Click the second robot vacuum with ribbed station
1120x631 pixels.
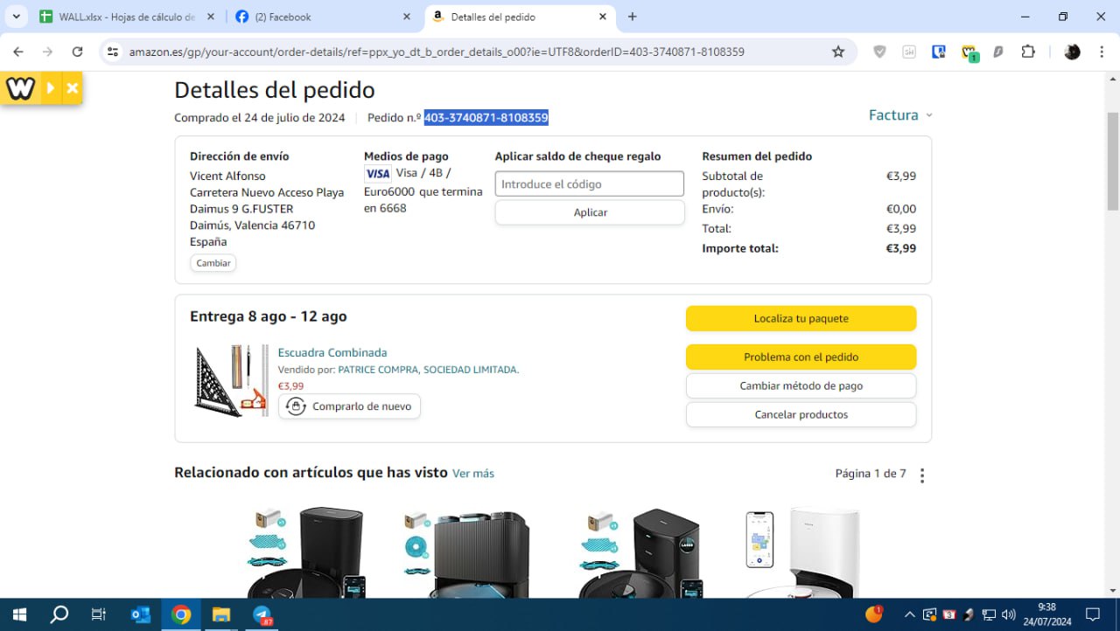466,552
